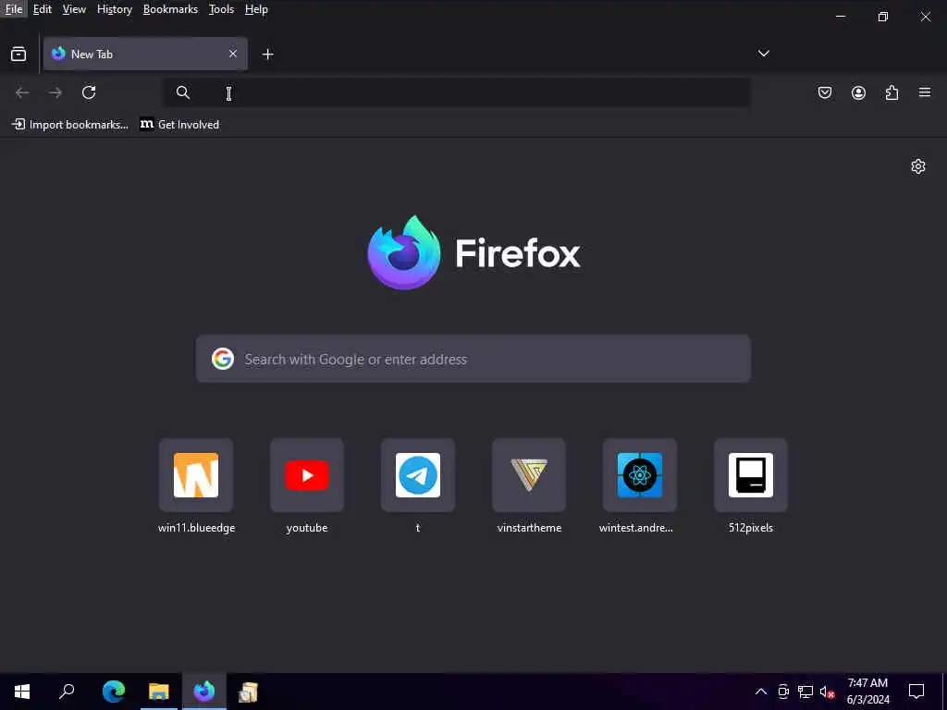Show hidden system tray icons

click(761, 692)
